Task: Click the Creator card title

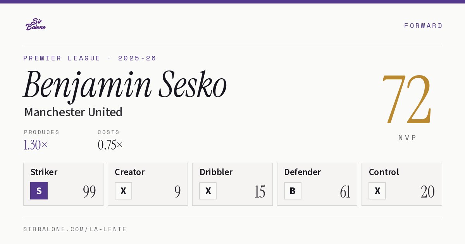Action: click(130, 172)
